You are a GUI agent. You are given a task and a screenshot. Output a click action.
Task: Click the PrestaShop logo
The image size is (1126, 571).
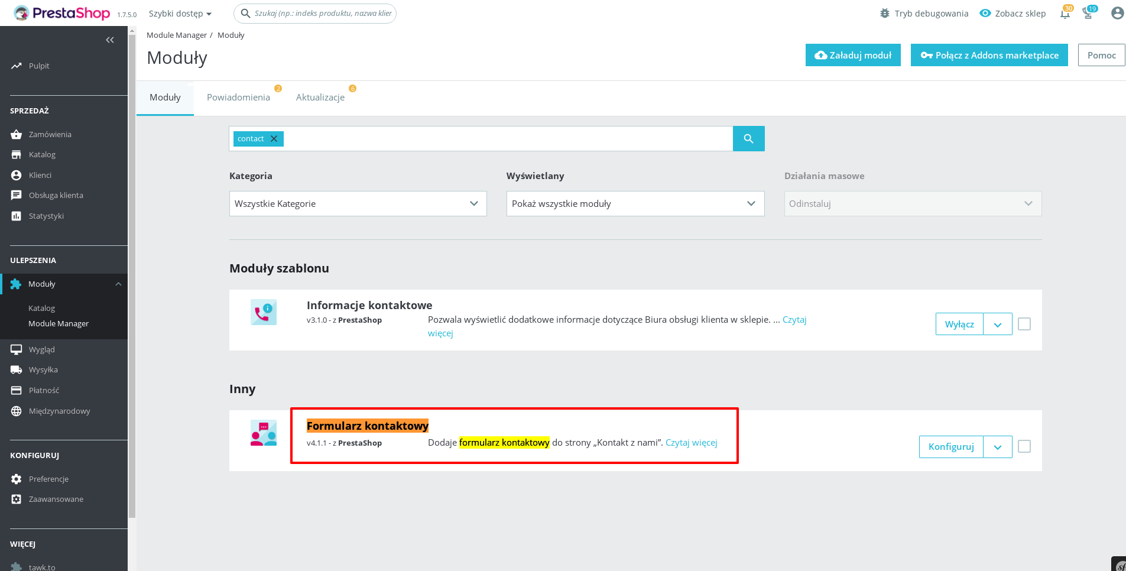(62, 13)
